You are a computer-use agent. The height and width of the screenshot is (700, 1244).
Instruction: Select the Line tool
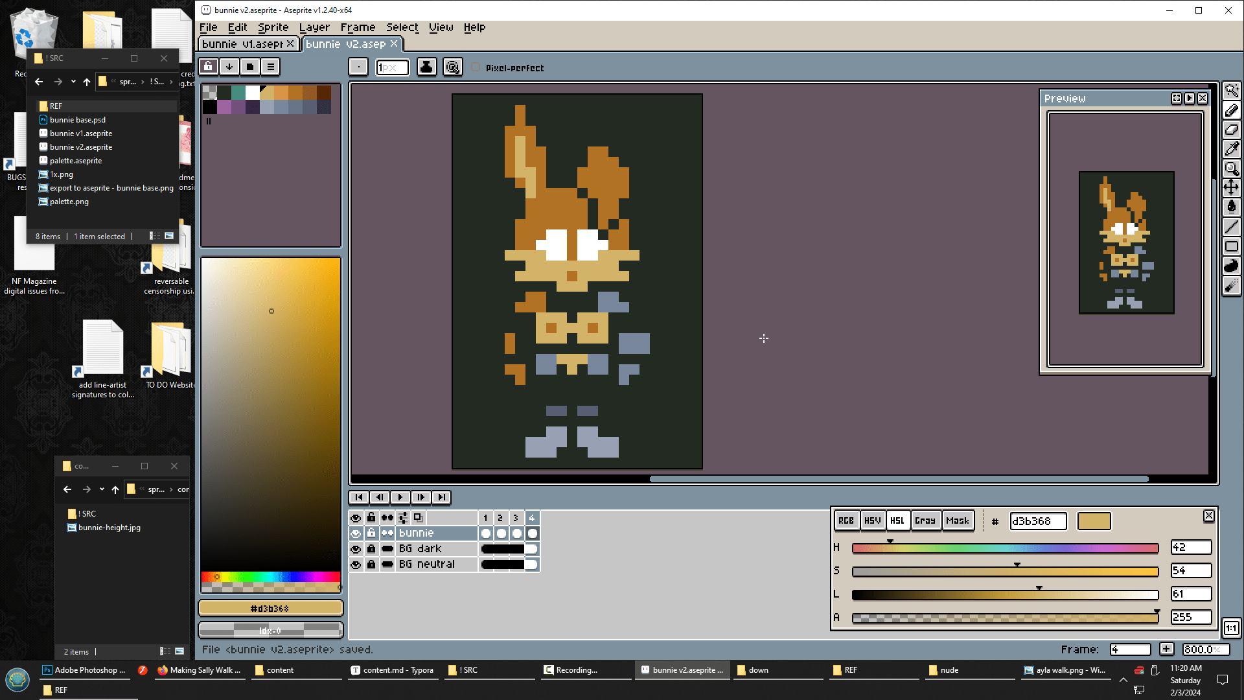[x=1231, y=227]
